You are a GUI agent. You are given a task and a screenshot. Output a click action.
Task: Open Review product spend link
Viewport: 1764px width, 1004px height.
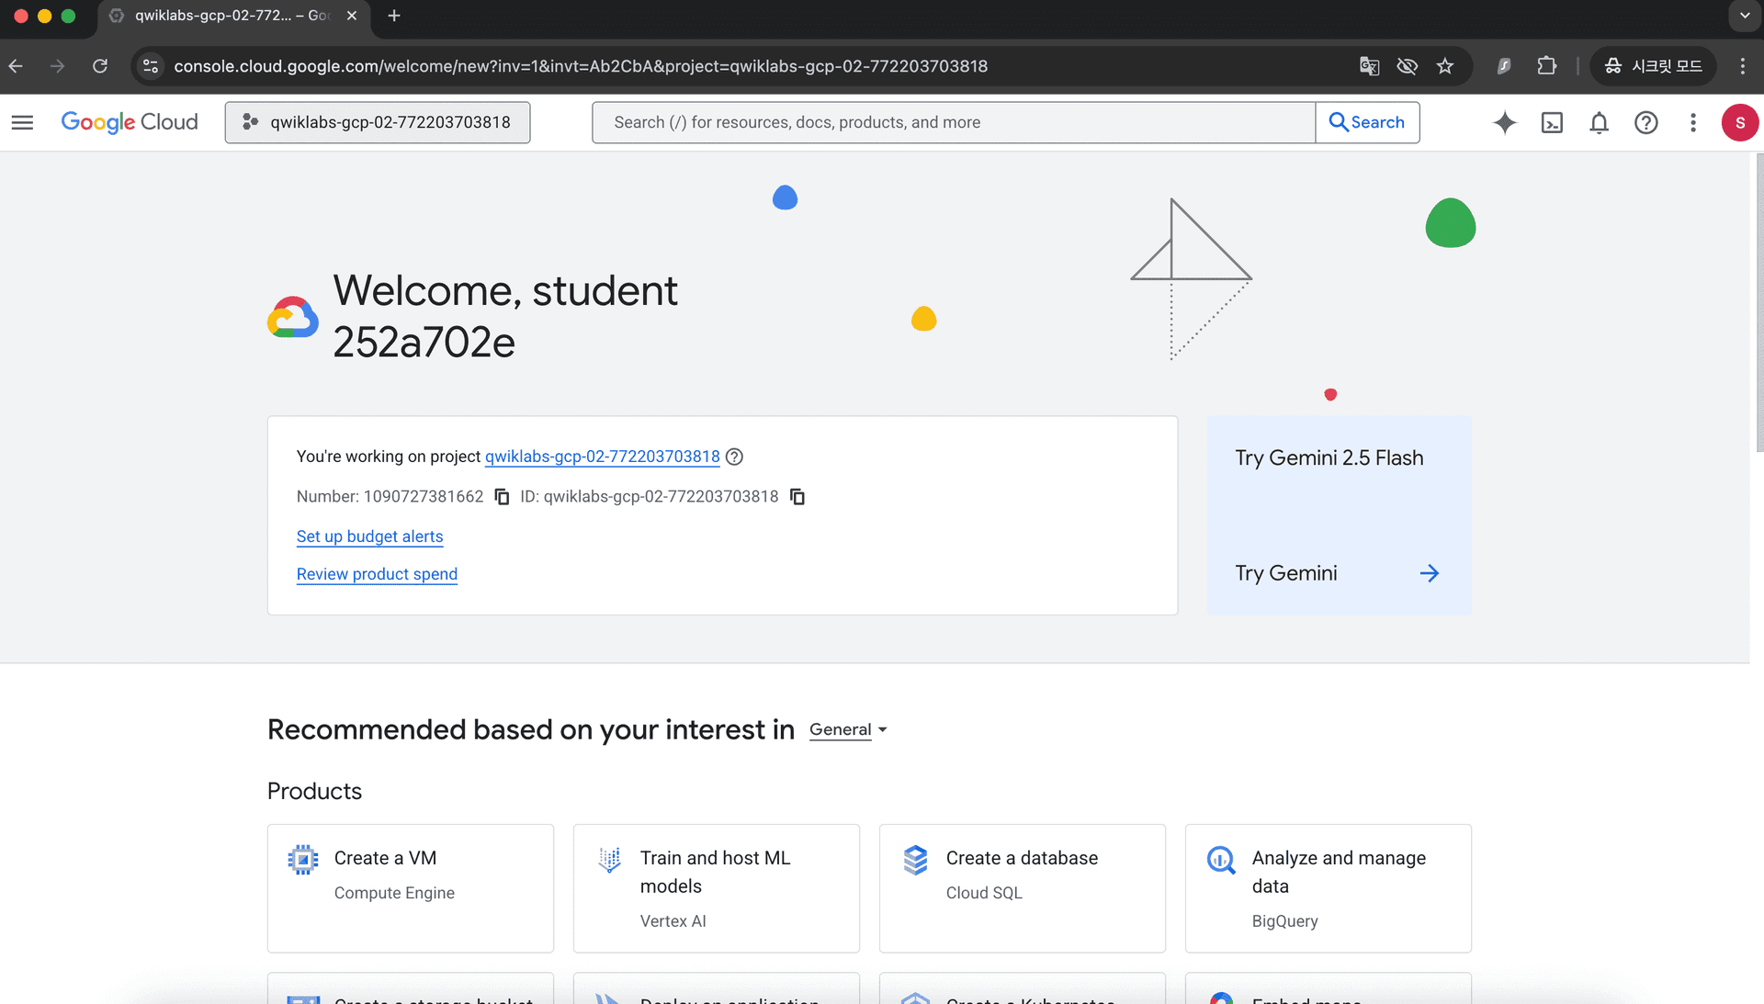[x=377, y=574]
